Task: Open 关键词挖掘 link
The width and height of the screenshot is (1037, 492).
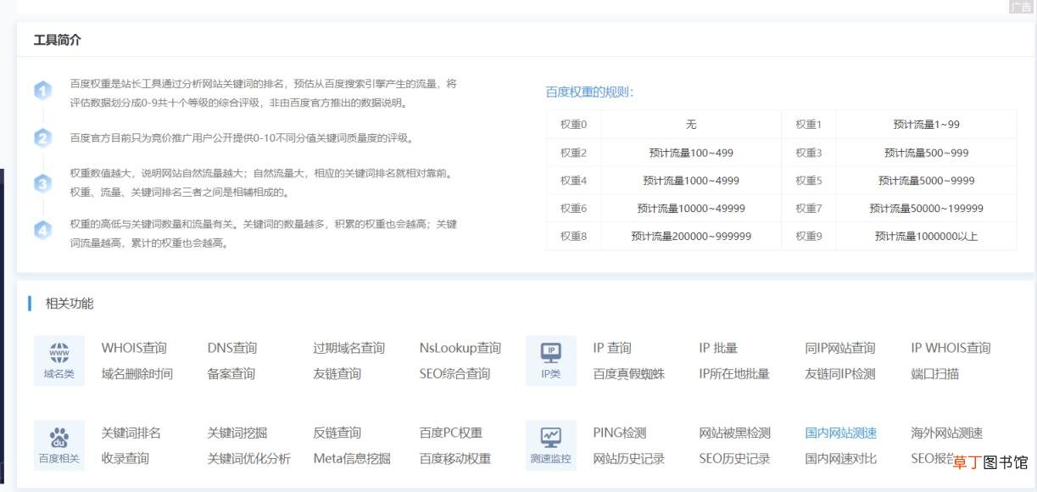Action: click(237, 433)
